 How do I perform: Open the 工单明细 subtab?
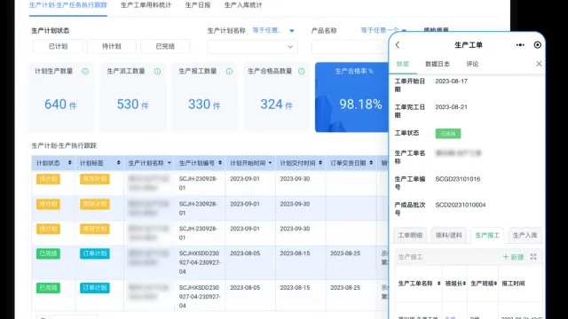coord(410,236)
